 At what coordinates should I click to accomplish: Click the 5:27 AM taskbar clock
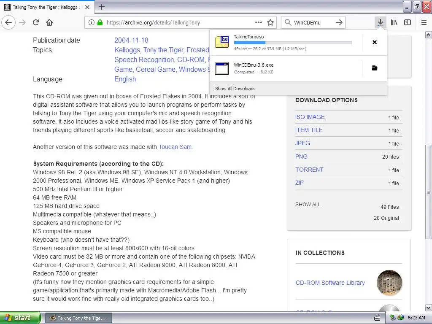coord(416,318)
